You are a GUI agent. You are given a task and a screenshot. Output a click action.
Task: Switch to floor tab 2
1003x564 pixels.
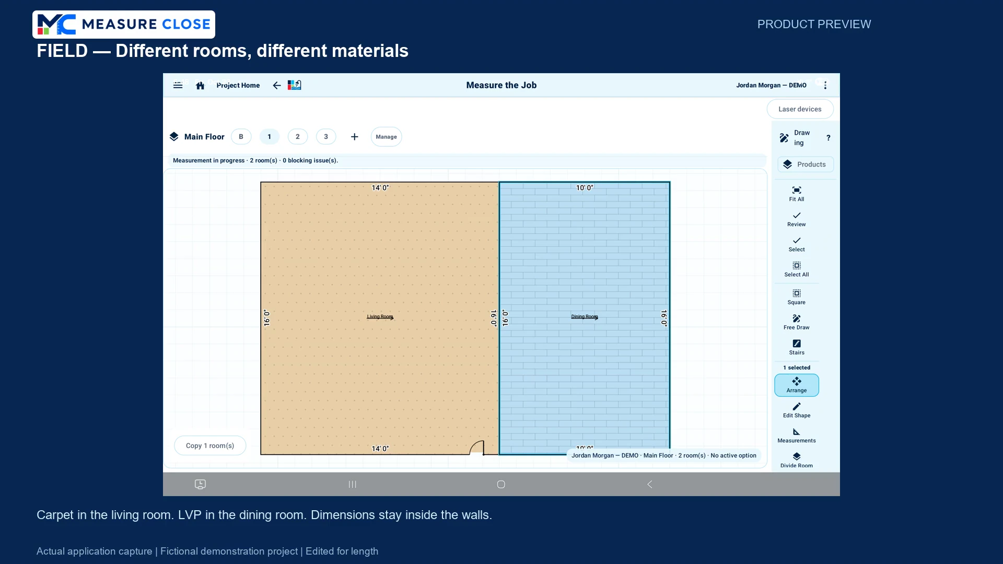298,137
